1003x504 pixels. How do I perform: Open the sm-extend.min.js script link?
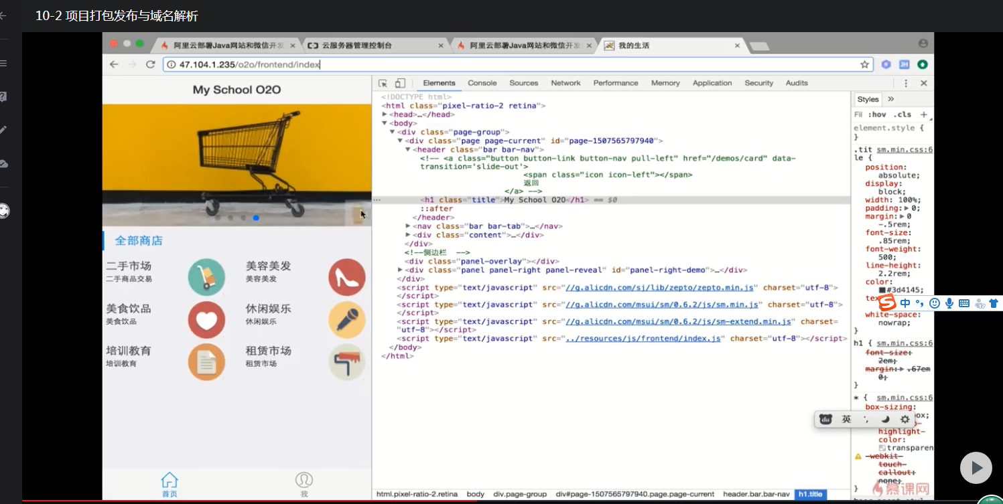pos(679,321)
